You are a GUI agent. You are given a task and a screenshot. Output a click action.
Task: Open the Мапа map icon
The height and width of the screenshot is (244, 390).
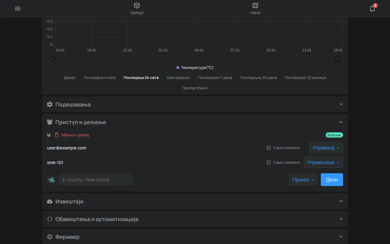pyautogui.click(x=255, y=5)
